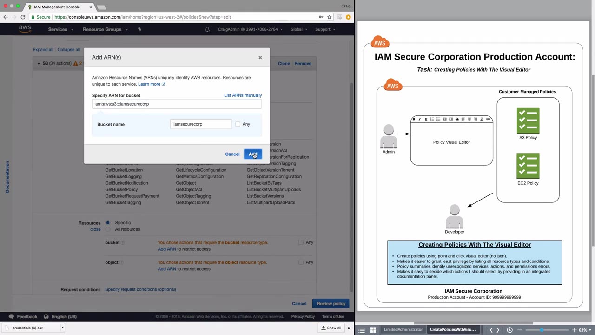This screenshot has width=595, height=335.
Task: Select the Specific resources radio button
Action: [108, 223]
